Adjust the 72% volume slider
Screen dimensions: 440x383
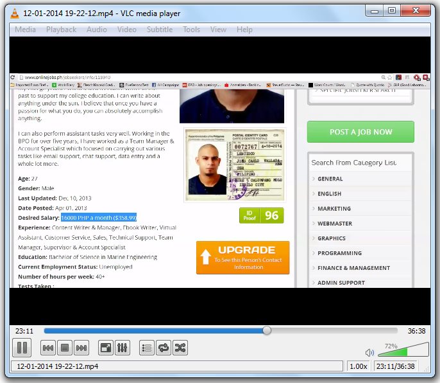(x=403, y=350)
